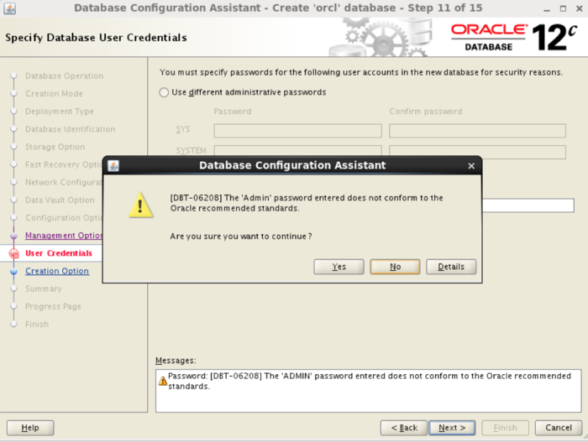
Task: Open Help for this wizard page
Action: (x=30, y=428)
